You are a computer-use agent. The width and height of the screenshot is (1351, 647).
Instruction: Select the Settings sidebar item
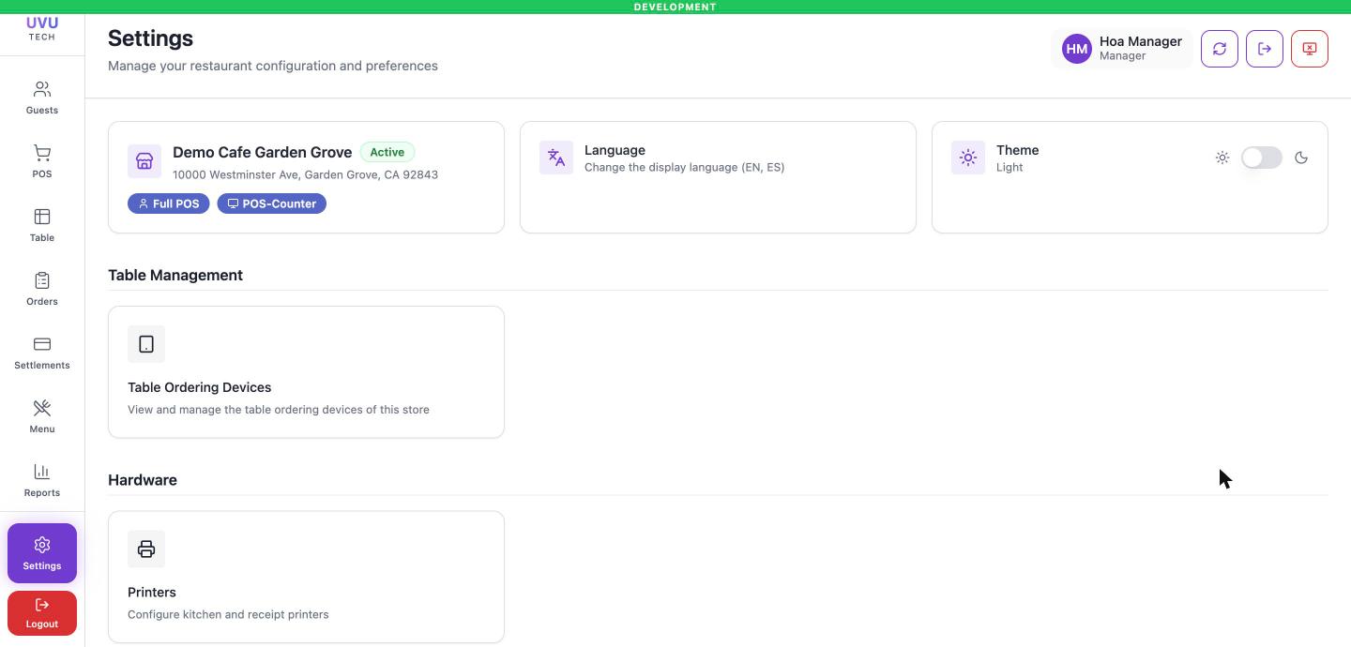(42, 553)
